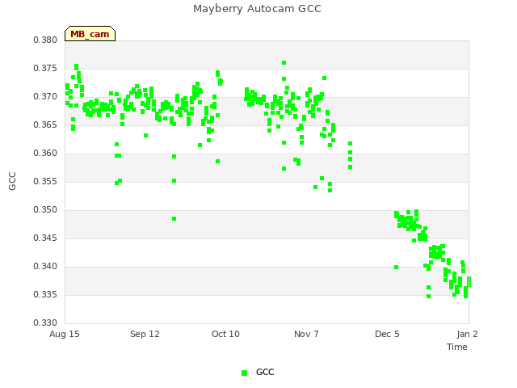Click the 0.375 y-axis value
The height and width of the screenshot is (388, 517).
coord(45,68)
